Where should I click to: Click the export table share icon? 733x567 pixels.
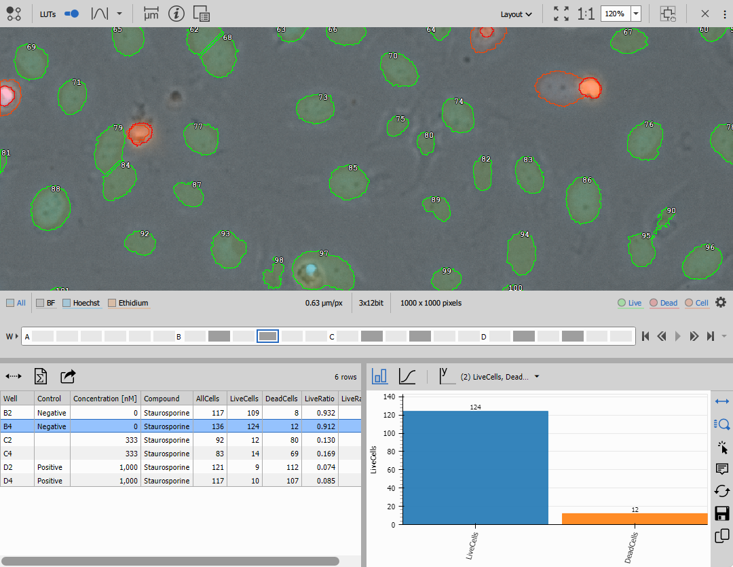click(x=68, y=376)
